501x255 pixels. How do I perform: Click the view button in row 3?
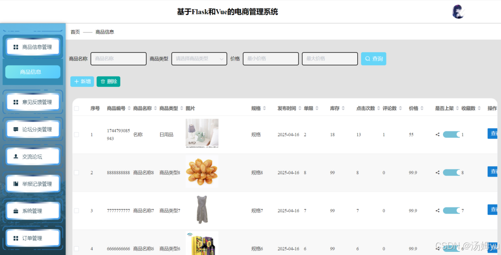tap(493, 210)
